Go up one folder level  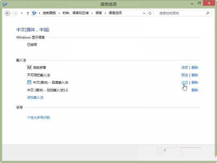pos(28,13)
